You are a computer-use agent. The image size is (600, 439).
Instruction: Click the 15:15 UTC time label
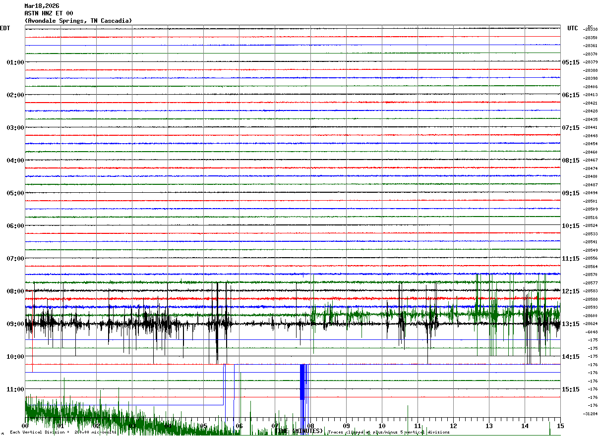571,389
